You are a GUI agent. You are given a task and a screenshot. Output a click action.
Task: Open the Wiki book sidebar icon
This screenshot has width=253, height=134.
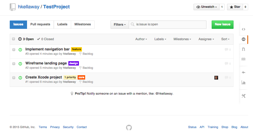pyautogui.click(x=244, y=59)
